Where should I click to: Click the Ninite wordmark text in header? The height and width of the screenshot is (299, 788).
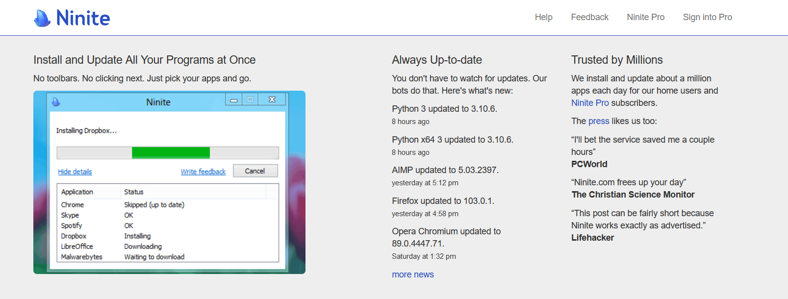pos(83,18)
